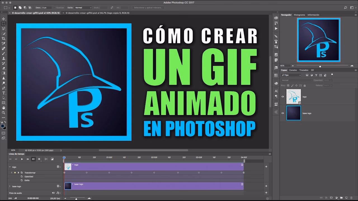The height and width of the screenshot is (201, 358).
Task: Collapse the logo track in the timeline
Action: pos(10,167)
